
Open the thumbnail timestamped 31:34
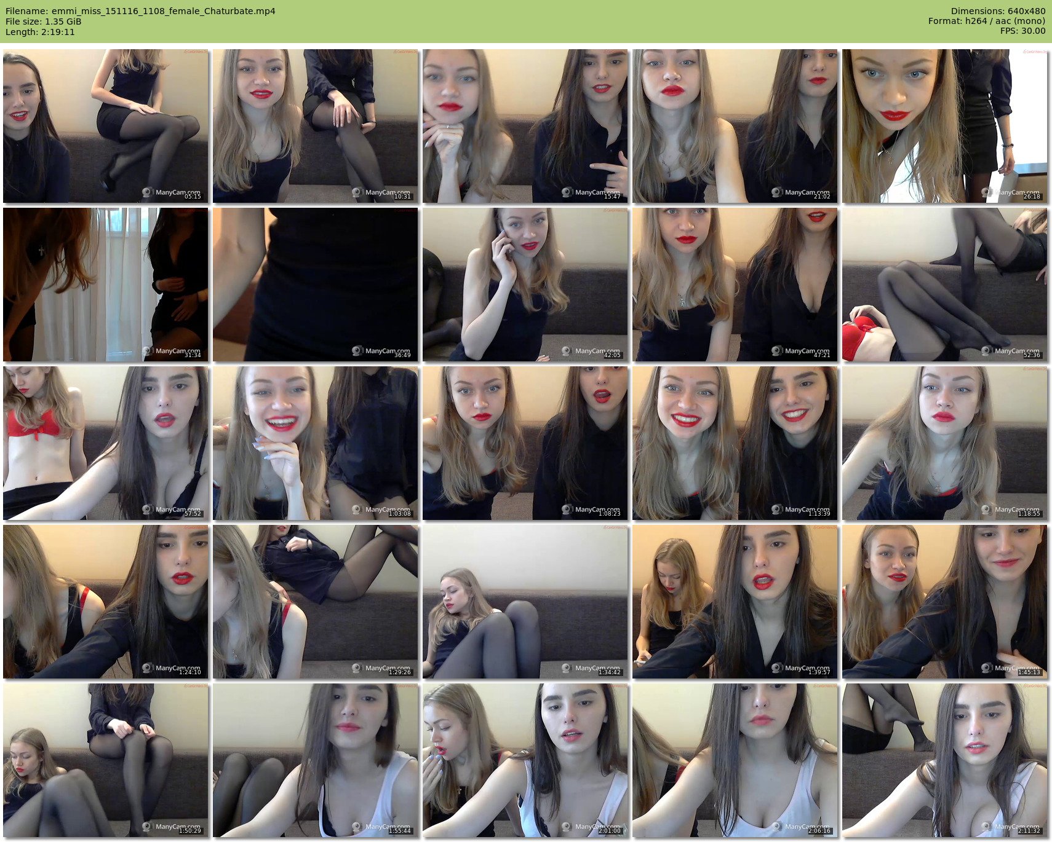pos(106,285)
